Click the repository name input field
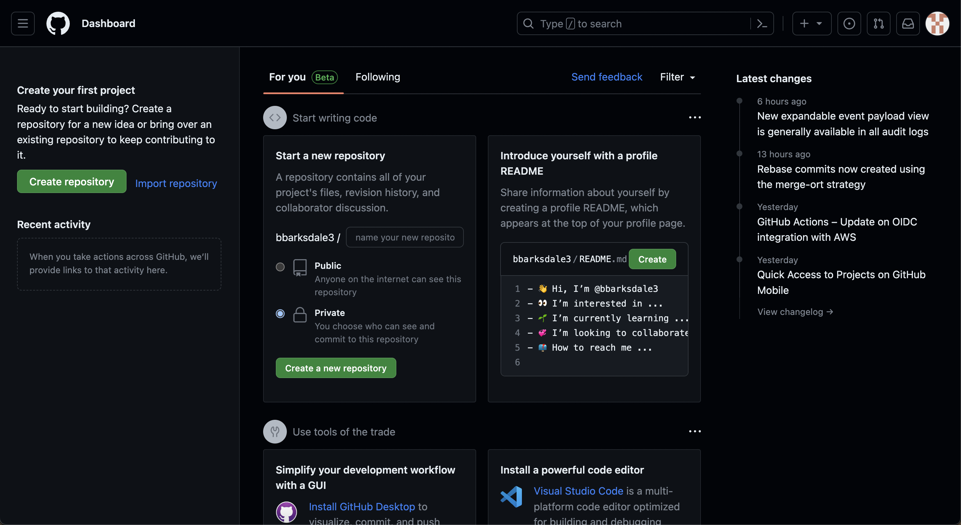 [404, 237]
